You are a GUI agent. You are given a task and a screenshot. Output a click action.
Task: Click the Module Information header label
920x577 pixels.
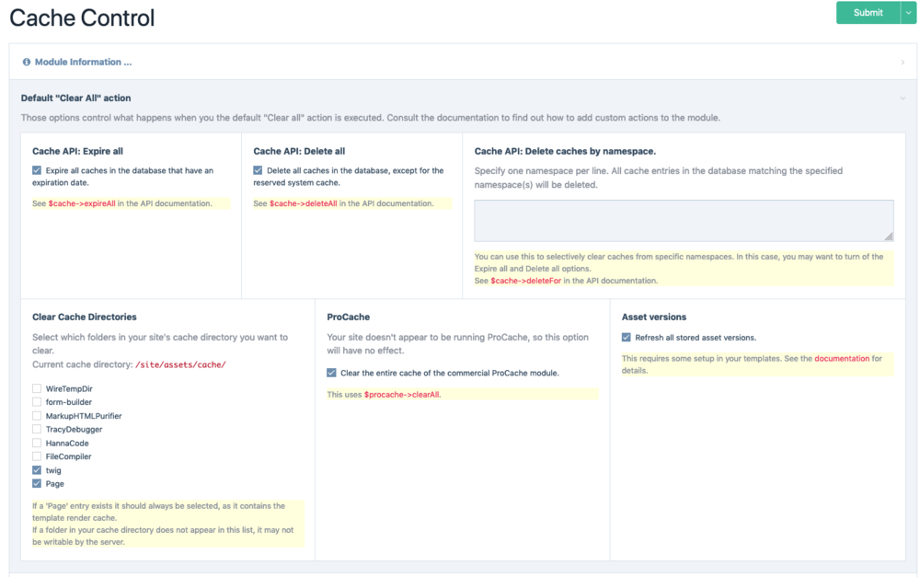click(x=83, y=63)
